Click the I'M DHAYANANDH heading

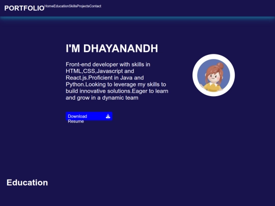pos(112,48)
